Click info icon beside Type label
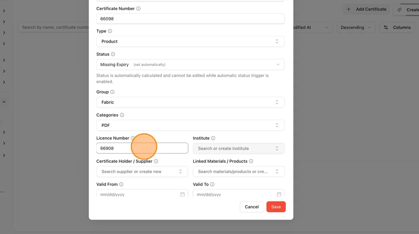Viewport: 419px width, 234px height. tap(110, 31)
